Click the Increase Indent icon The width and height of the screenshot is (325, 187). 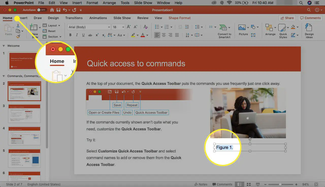pos(187,27)
